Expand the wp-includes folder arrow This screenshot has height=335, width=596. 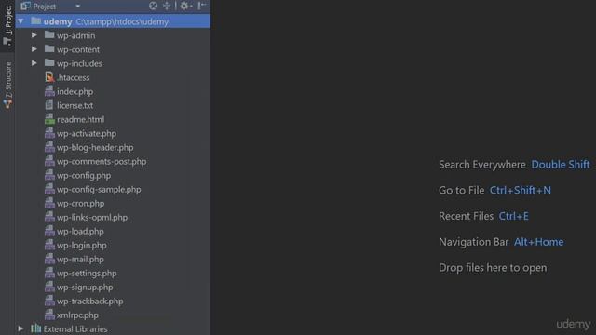(34, 63)
